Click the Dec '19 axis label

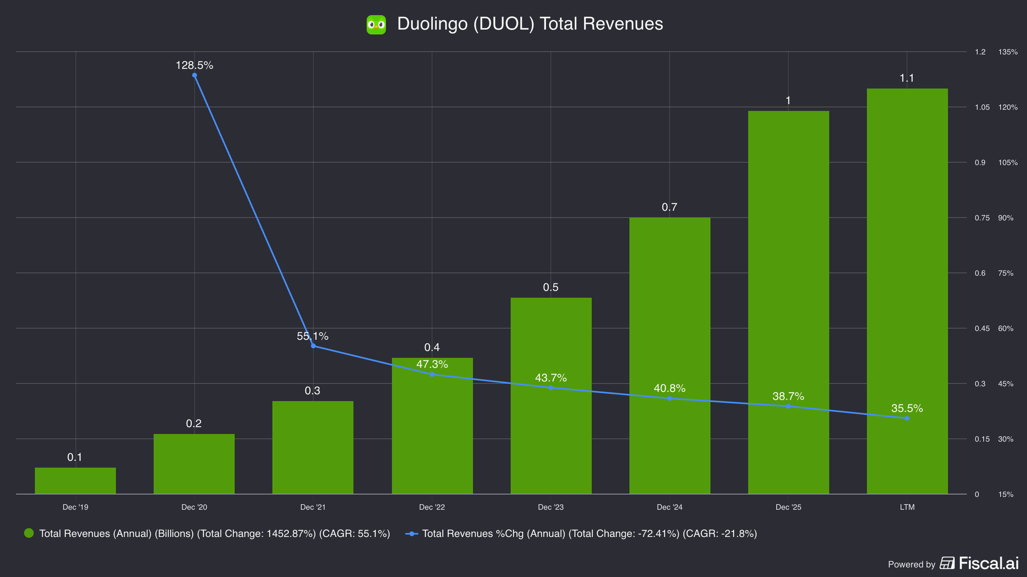click(x=75, y=507)
